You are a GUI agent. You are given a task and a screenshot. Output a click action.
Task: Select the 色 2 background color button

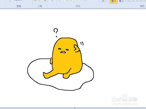(121, 1)
